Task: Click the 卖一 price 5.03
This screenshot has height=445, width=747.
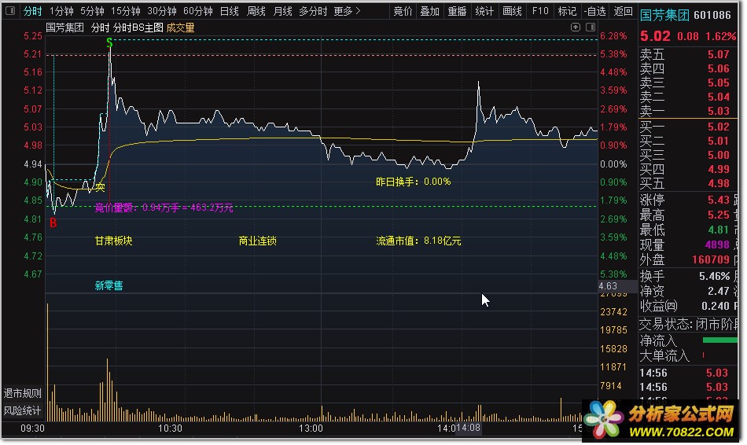Action: [719, 111]
